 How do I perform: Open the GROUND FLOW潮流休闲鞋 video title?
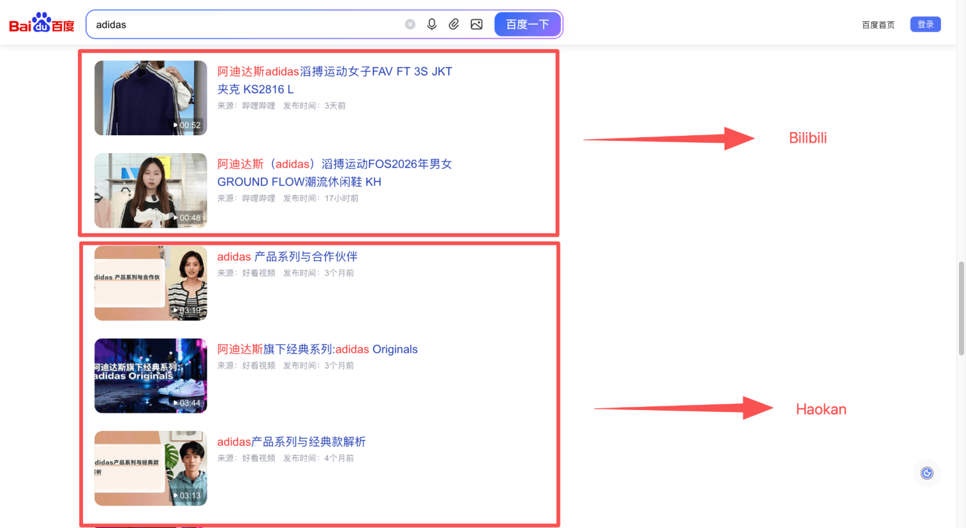point(335,173)
